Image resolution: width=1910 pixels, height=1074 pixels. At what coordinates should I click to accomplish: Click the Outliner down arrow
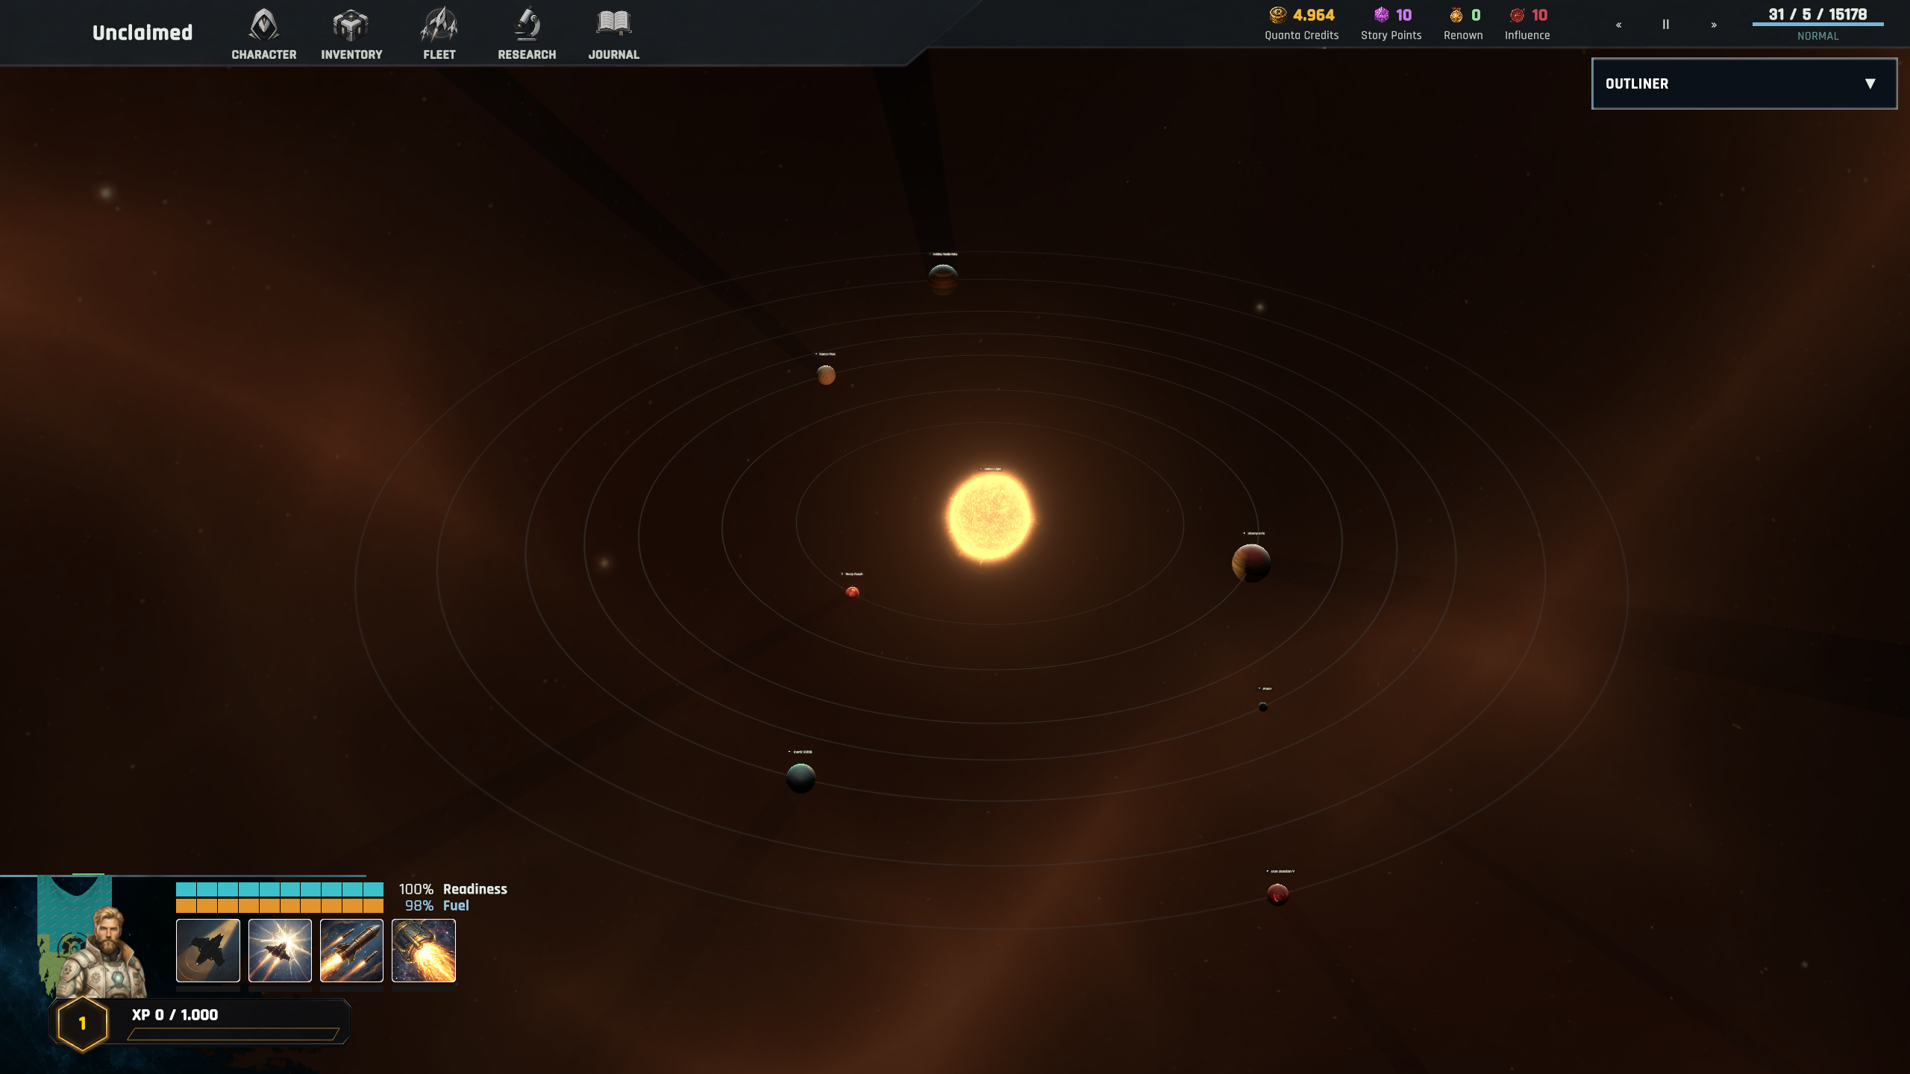pyautogui.click(x=1870, y=84)
